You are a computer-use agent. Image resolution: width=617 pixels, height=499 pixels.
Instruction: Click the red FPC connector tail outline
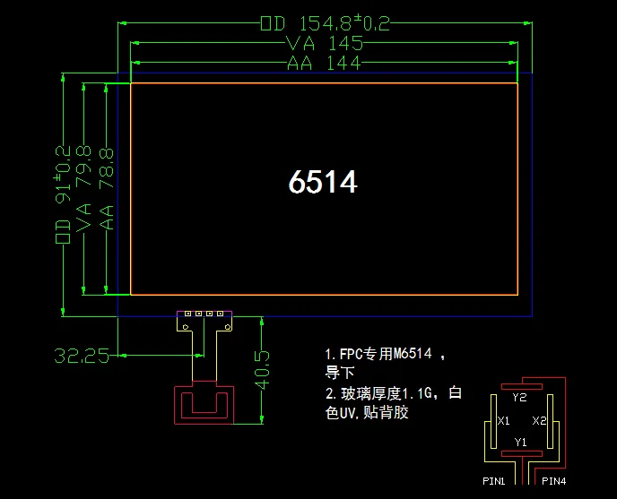tap(204, 402)
